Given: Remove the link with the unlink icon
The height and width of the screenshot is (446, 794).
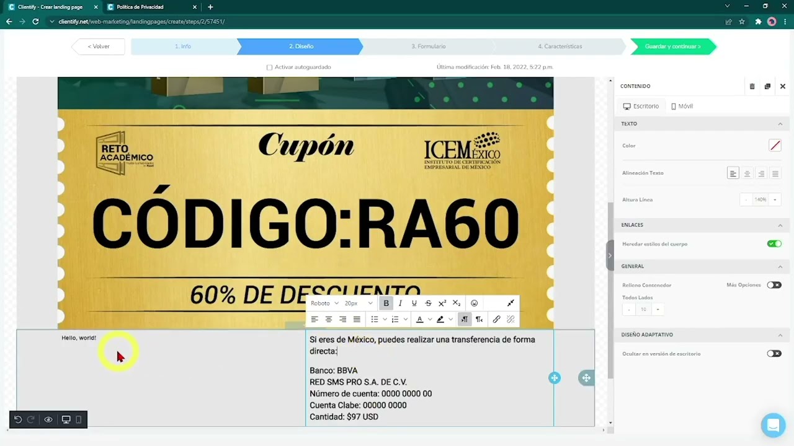Looking at the screenshot, I should (511, 320).
